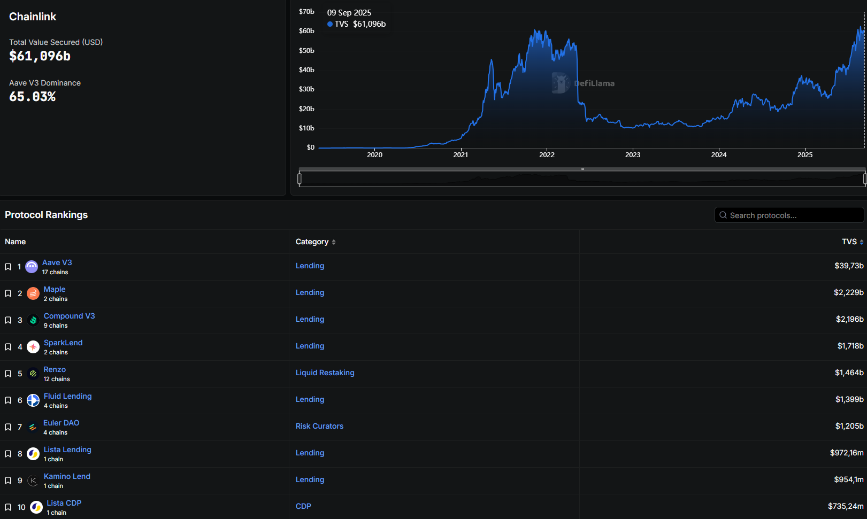This screenshot has width=867, height=519.
Task: Click the 17 chains text under Aave V3
Action: pyautogui.click(x=55, y=272)
